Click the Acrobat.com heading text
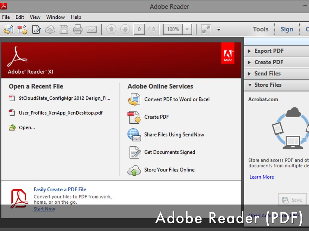Screen dimensions: 309x231 (x=263, y=99)
